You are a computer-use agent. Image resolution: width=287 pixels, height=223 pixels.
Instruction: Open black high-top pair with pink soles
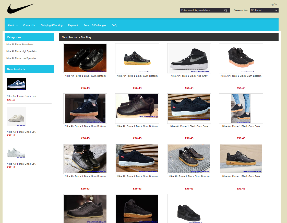[241, 58]
